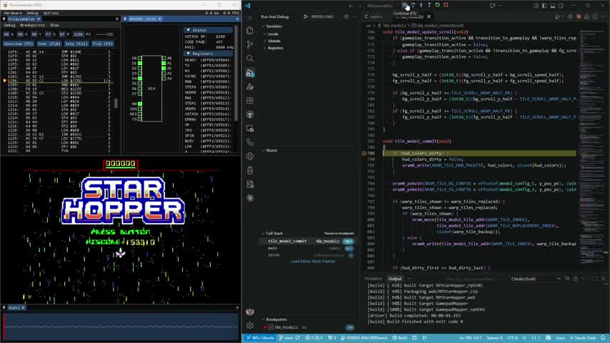The image size is (610, 343).
Task: Collapse the Breakpoints section
Action: 276,319
